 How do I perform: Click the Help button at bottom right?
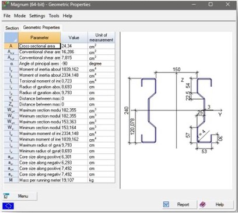point(216,204)
